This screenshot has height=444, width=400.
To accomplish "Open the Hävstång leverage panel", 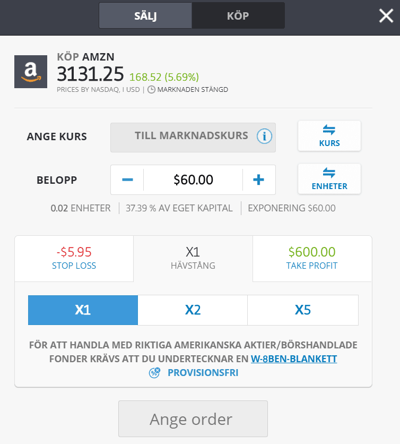I will [193, 259].
